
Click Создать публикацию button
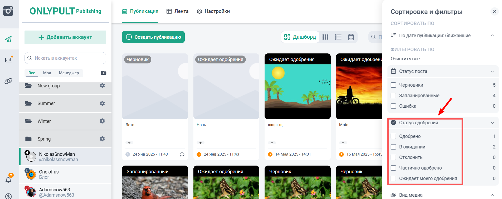[x=153, y=37]
